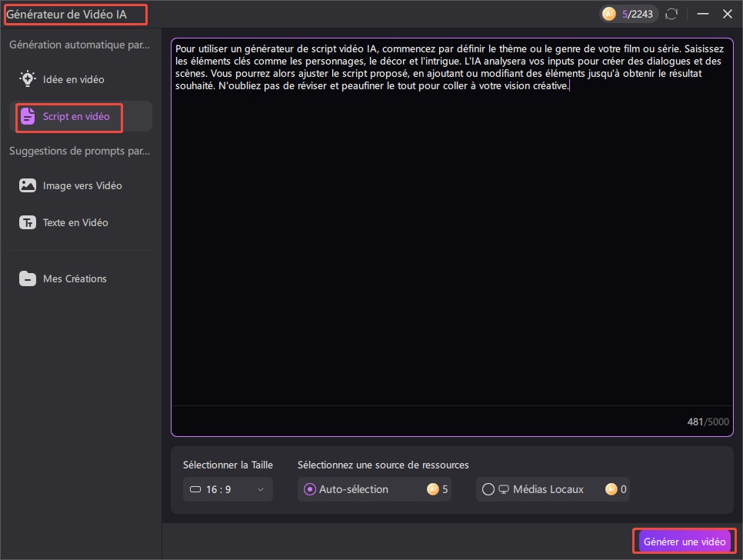Select the Auto-sélection radio button
Viewport: 743px width, 560px height.
tap(309, 489)
